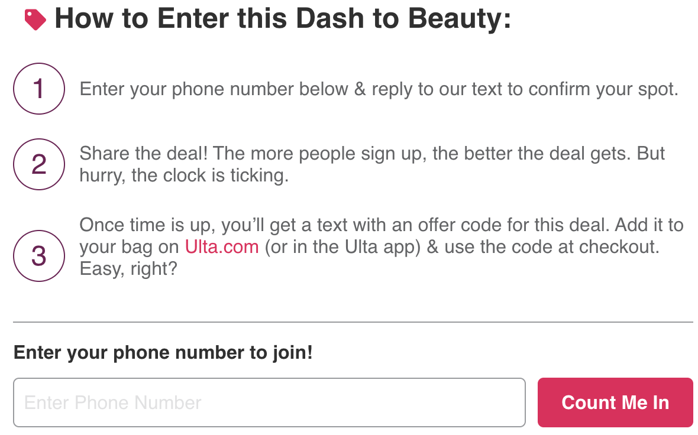Click the How to Enter heading
698x435 pixels.
pyautogui.click(x=283, y=19)
